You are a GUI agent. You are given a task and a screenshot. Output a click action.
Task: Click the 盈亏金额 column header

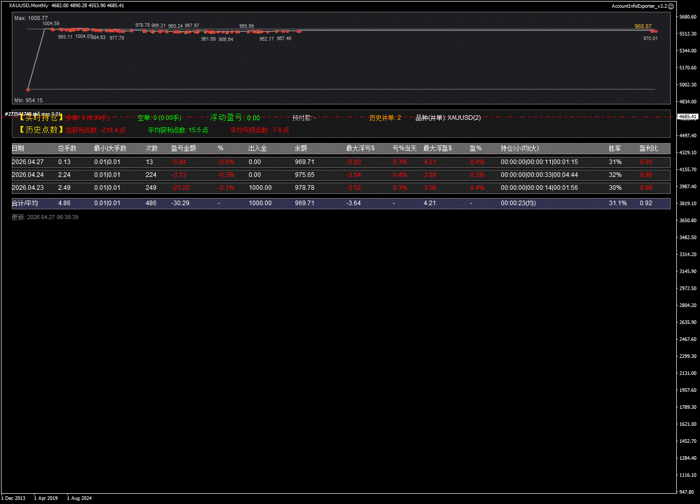[183, 149]
